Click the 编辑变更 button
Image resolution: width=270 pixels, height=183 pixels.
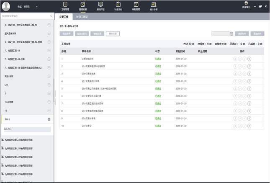(97, 34)
